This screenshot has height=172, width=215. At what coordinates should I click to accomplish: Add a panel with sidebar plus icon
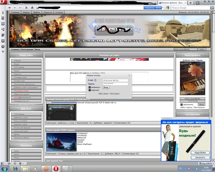coord(3,52)
